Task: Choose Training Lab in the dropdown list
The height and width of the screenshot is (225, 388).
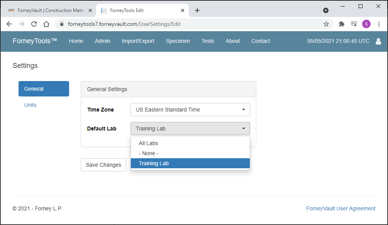Action: 190,163
